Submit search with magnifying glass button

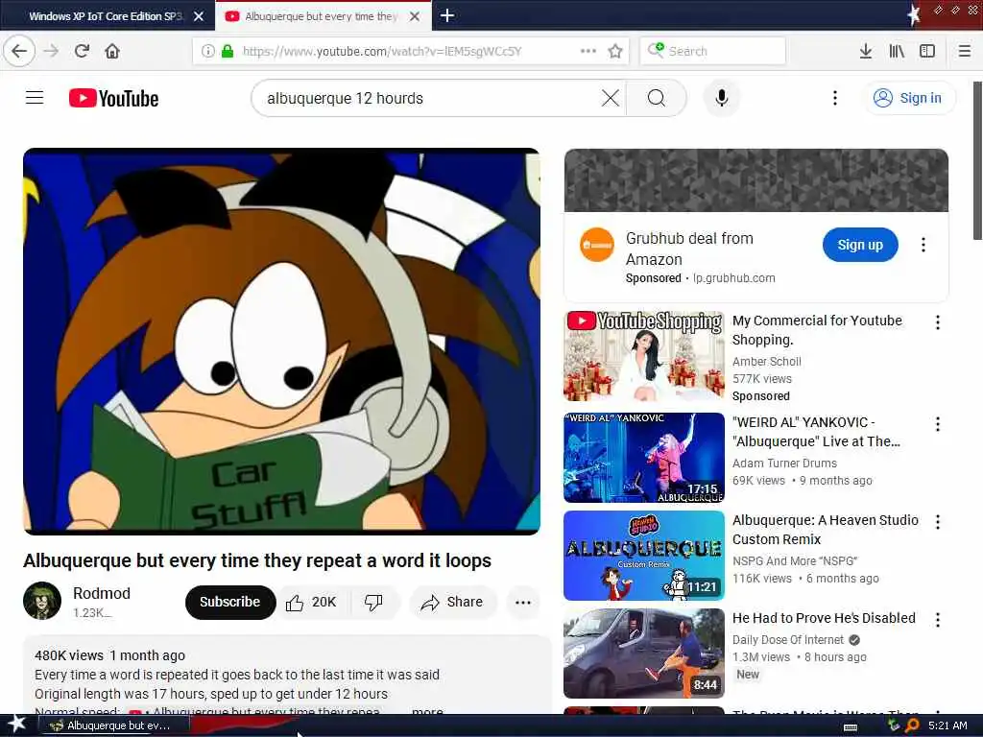click(x=657, y=98)
